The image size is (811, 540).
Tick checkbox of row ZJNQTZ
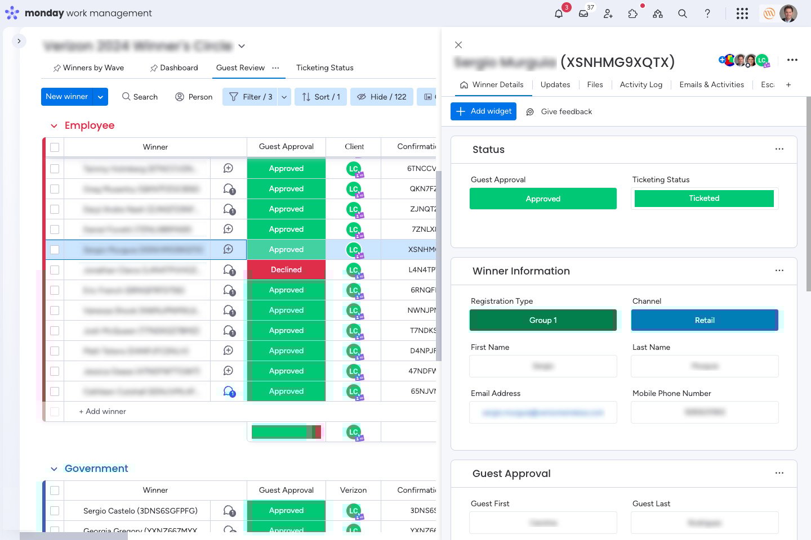[x=55, y=209]
